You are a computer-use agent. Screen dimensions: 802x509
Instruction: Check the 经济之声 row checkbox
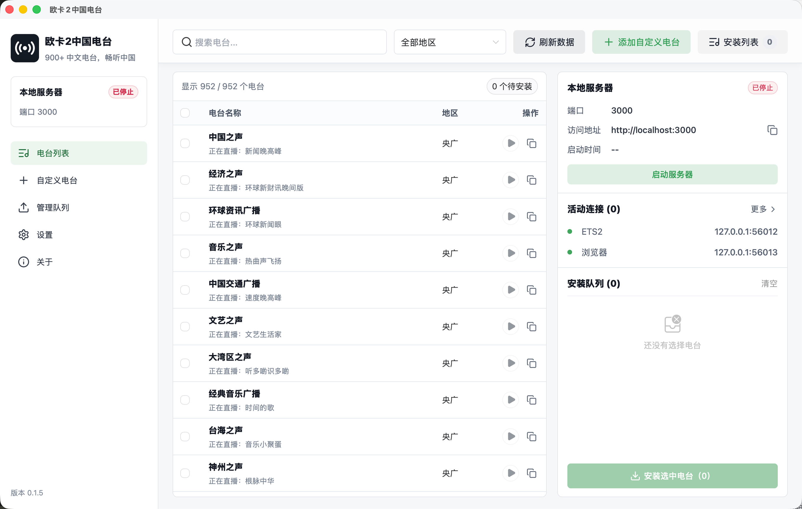point(185,180)
